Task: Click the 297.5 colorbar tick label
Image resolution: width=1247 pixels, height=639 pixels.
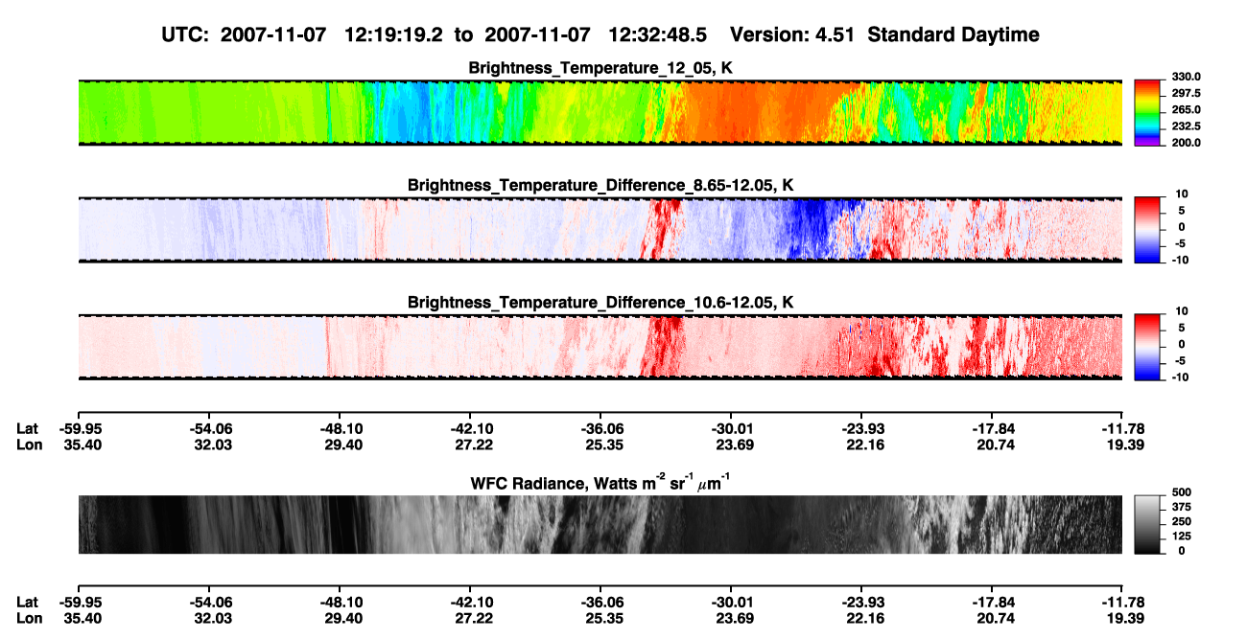Action: [1187, 93]
